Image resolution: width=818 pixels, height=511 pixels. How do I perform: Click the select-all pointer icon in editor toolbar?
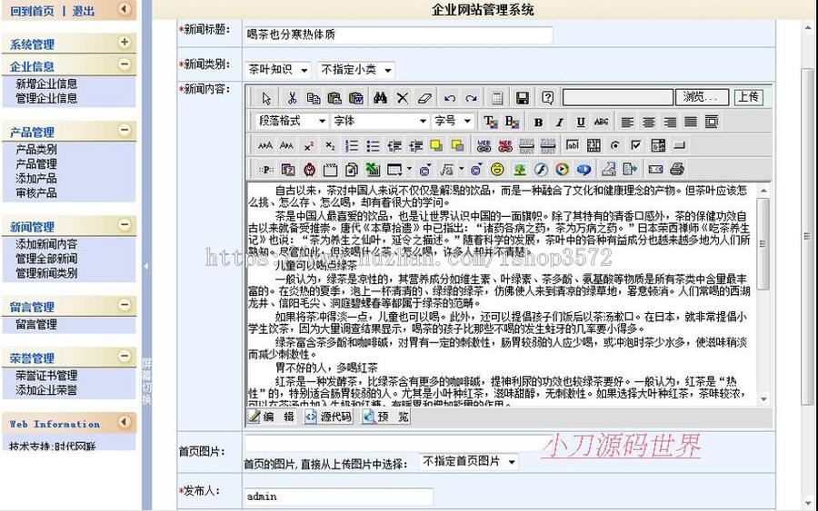(266, 98)
